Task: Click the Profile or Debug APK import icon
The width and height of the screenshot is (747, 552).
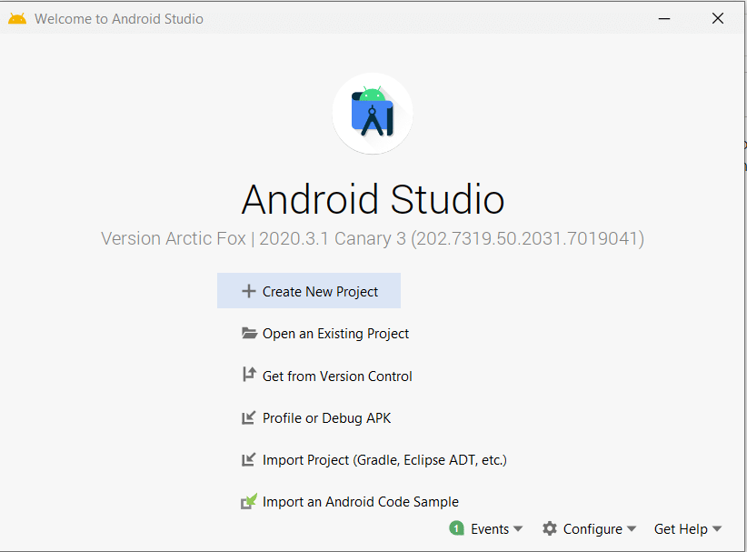Action: (248, 417)
